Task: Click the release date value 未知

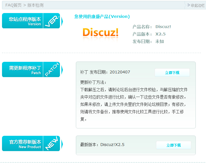Action: 159,42
